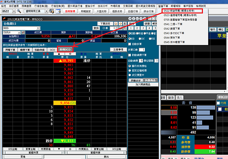Click the ⊗ button above price column

(70, 54)
